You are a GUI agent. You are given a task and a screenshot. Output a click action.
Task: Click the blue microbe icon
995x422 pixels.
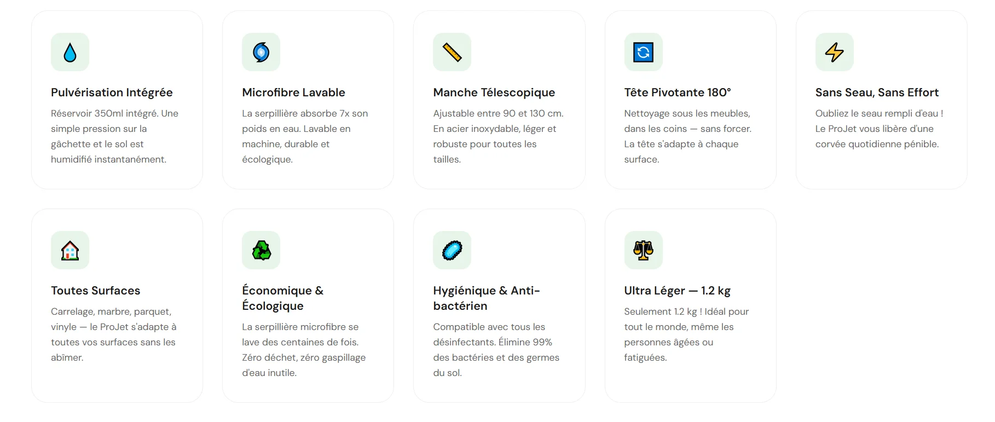pos(452,251)
